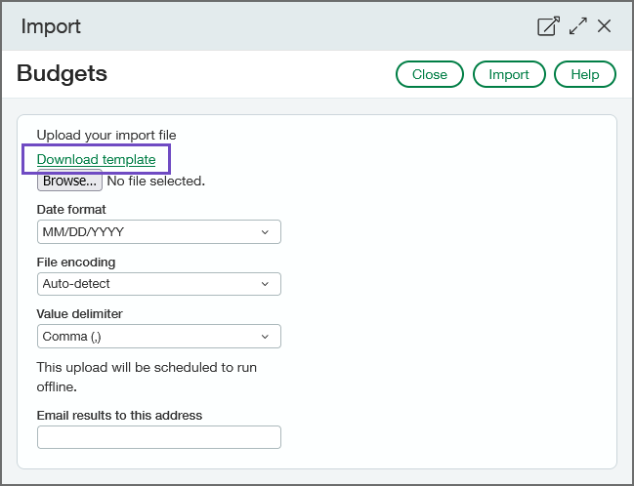Click the Budgets page heading

(x=63, y=73)
